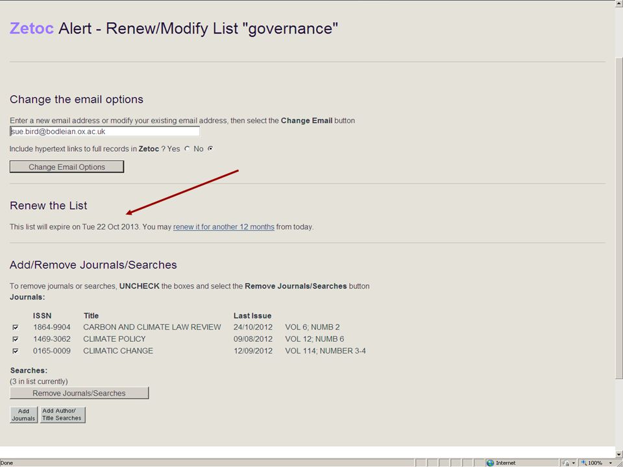
Task: Click the email address input field
Action: (x=104, y=132)
